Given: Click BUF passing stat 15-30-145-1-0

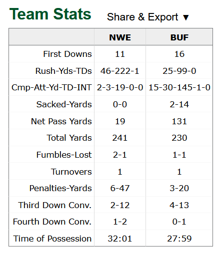Looking at the screenshot, I should point(179,87).
